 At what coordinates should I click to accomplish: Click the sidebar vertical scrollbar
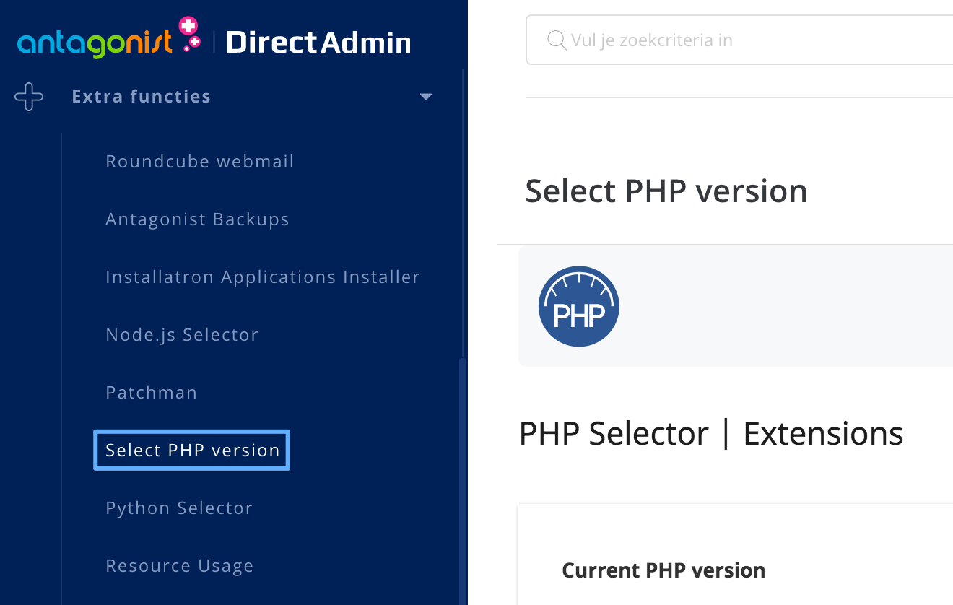coord(463,481)
